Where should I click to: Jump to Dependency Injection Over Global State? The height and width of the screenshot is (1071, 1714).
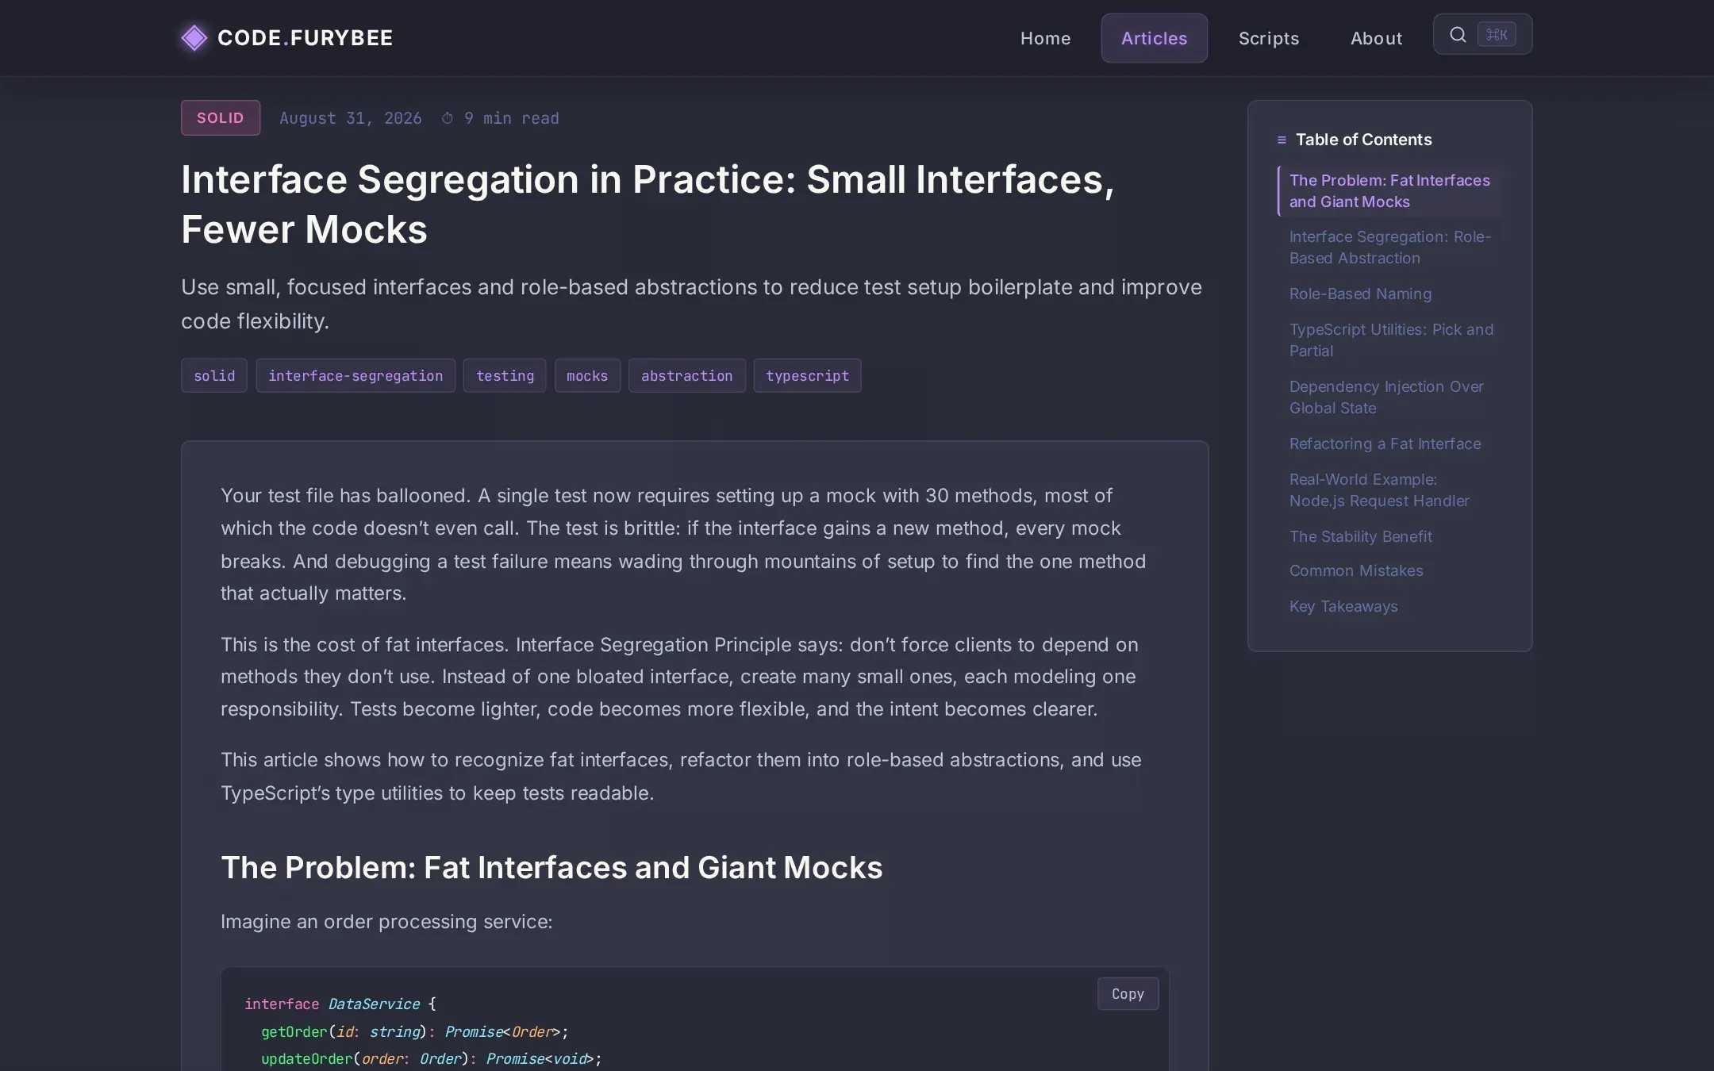coord(1386,397)
